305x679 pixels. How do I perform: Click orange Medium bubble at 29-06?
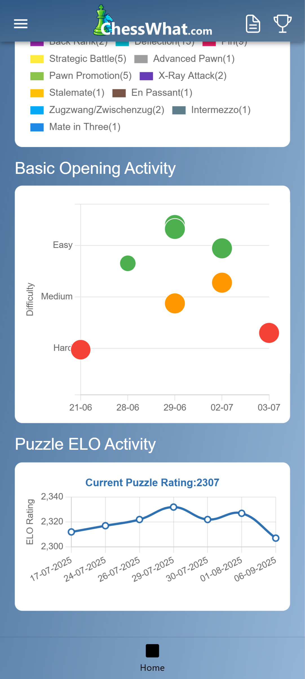click(x=175, y=303)
